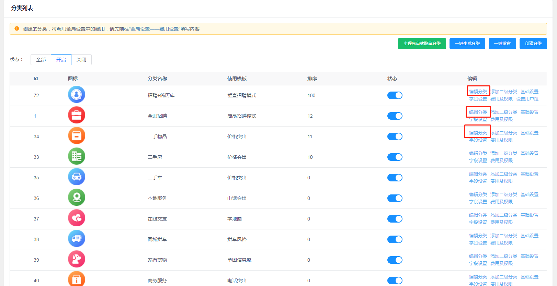
Task: Open 费用及权限 for 二手车
Action: coord(502,181)
